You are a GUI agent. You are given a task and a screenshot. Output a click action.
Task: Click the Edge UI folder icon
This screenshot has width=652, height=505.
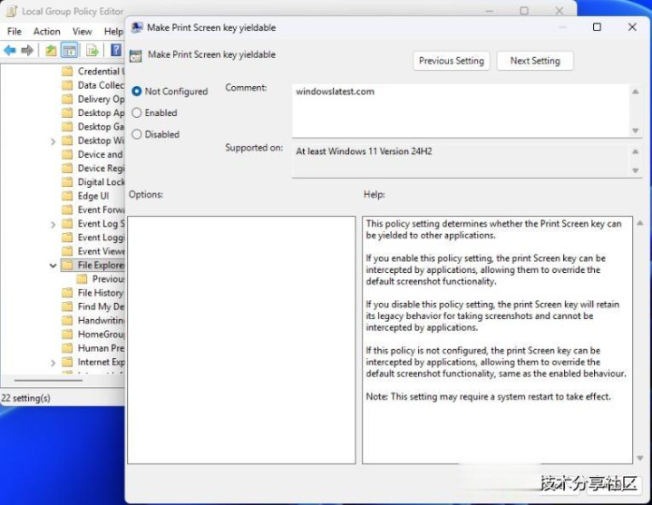pyautogui.click(x=67, y=196)
